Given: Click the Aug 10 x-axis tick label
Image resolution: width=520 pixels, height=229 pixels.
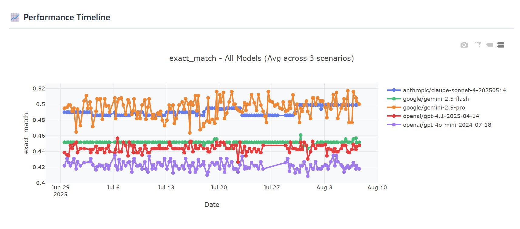Looking at the screenshot, I should point(377,188).
